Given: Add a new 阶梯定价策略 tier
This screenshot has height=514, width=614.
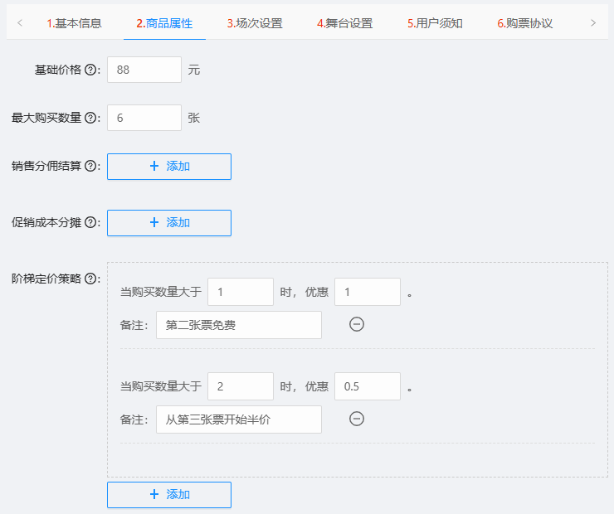Looking at the screenshot, I should coord(169,495).
